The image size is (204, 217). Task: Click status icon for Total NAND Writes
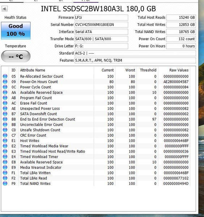pos(5,183)
